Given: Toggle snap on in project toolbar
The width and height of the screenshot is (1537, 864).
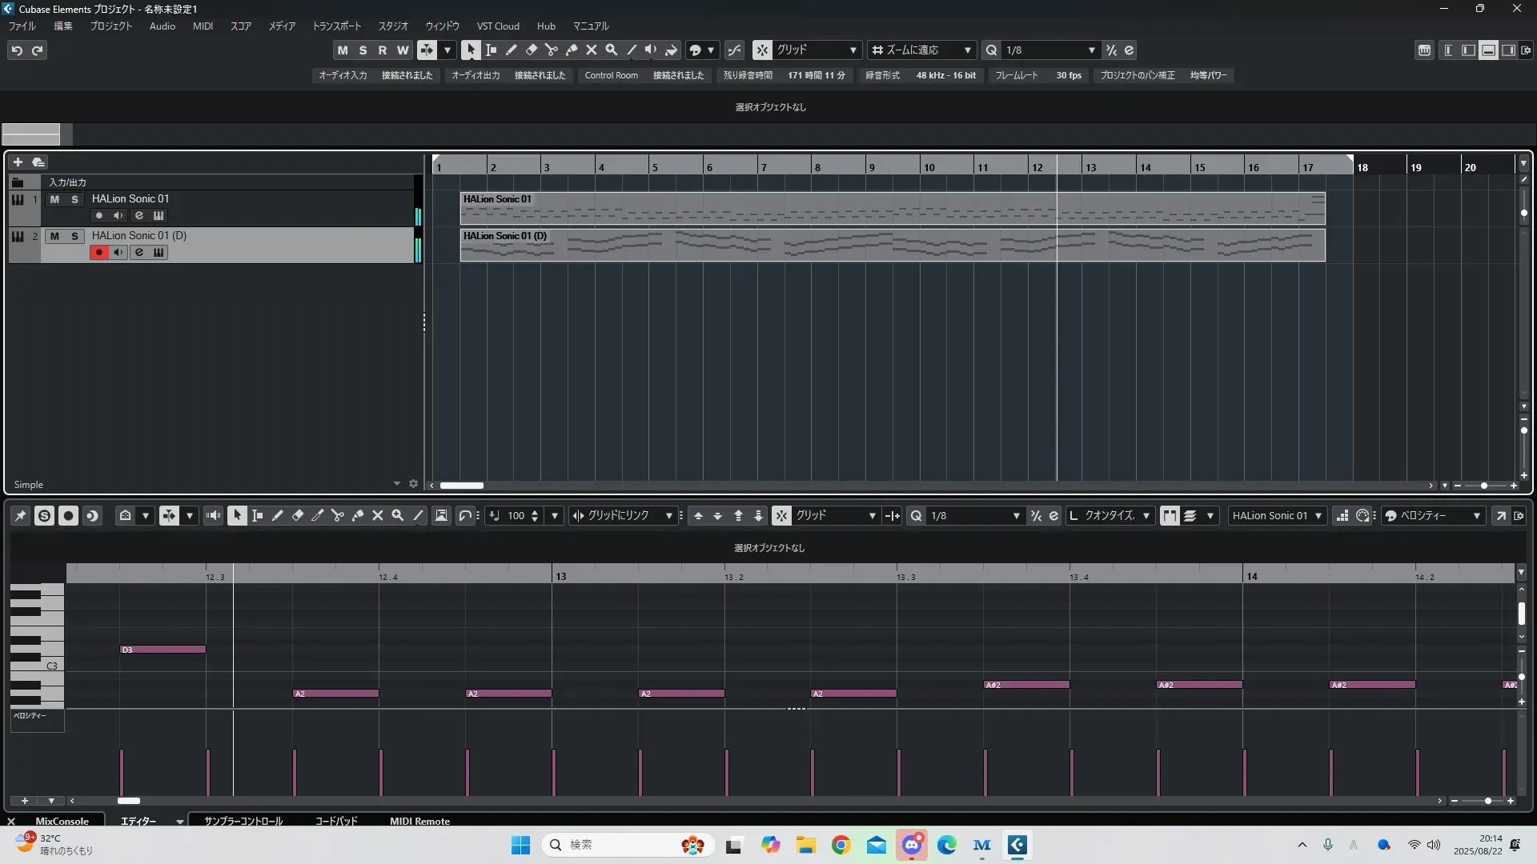Looking at the screenshot, I should pyautogui.click(x=762, y=50).
